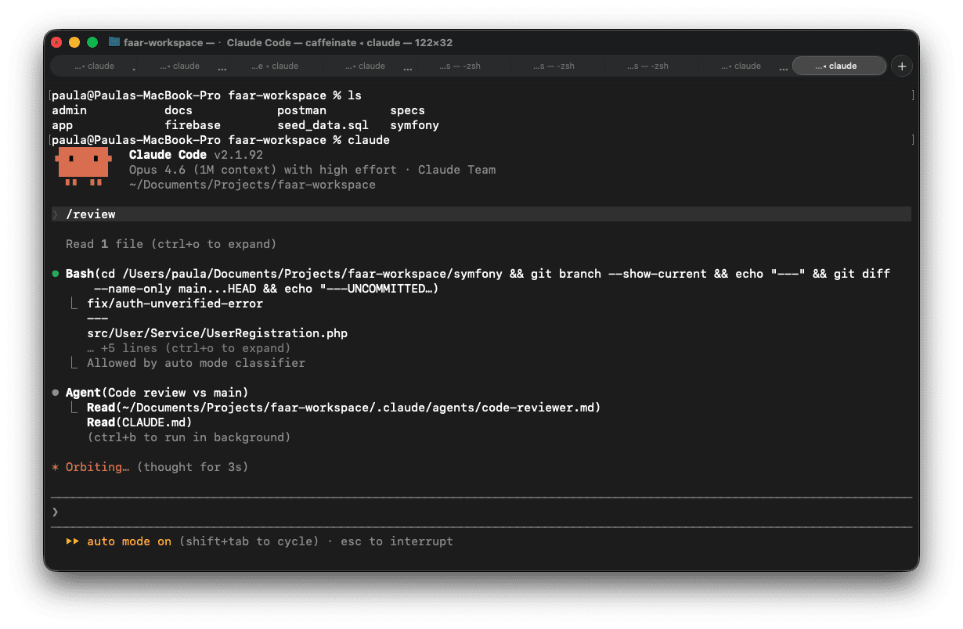The image size is (963, 629).
Task: Click the orange Orbiting spinner indicator
Action: (54, 466)
